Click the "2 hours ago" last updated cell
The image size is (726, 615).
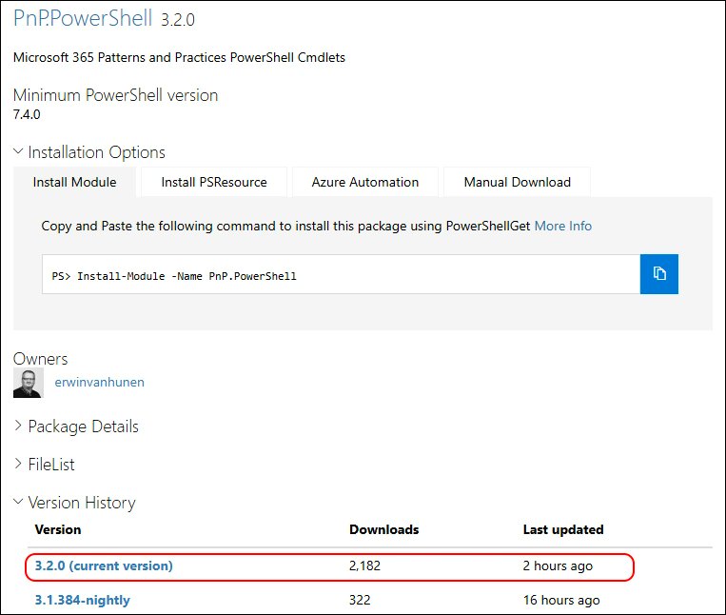pos(558,565)
